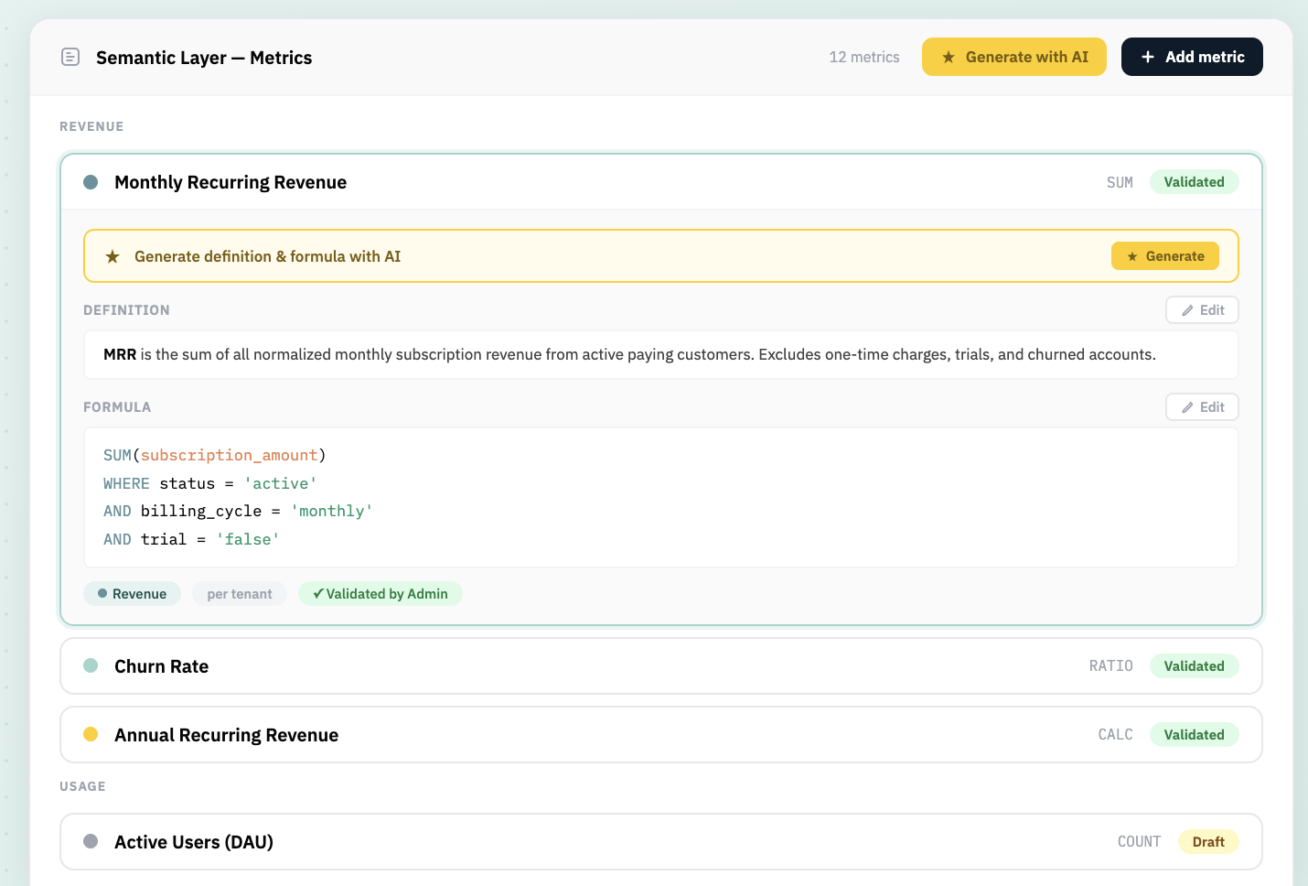Click the 12 metrics count label
This screenshot has width=1308, height=886.
[x=864, y=57]
